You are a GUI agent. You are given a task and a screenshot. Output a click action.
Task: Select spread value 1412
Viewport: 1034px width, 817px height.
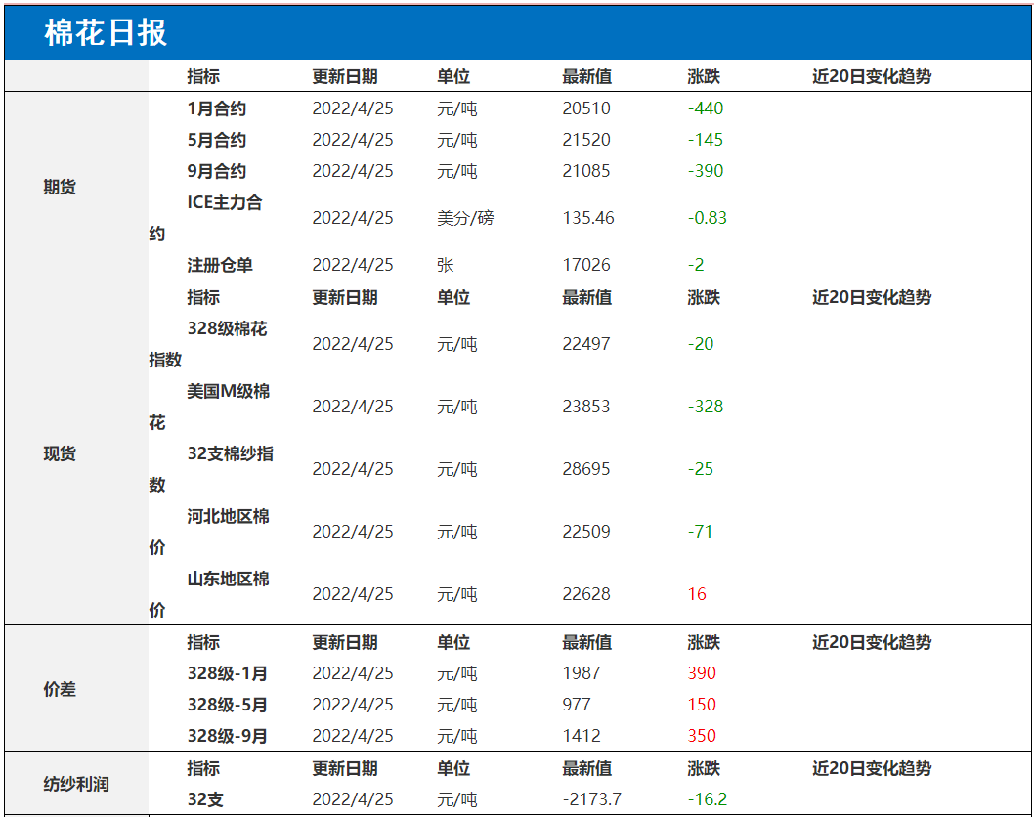(x=582, y=736)
